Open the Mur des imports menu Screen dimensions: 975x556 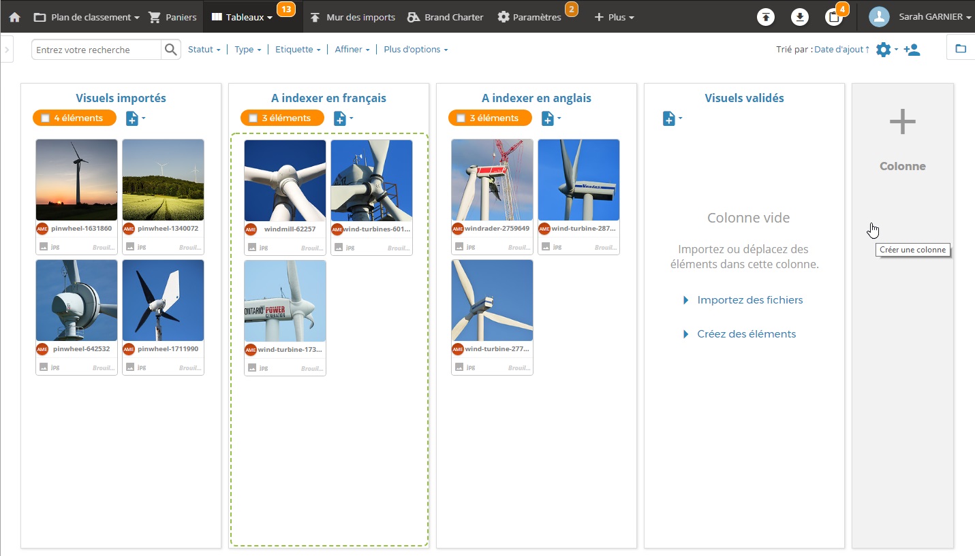tap(353, 17)
